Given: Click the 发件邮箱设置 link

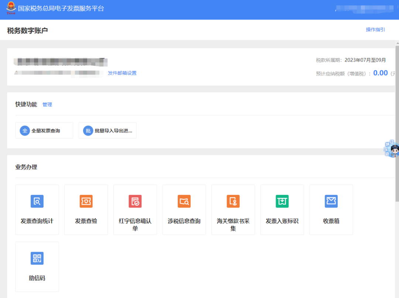Looking at the screenshot, I should click(x=122, y=73).
